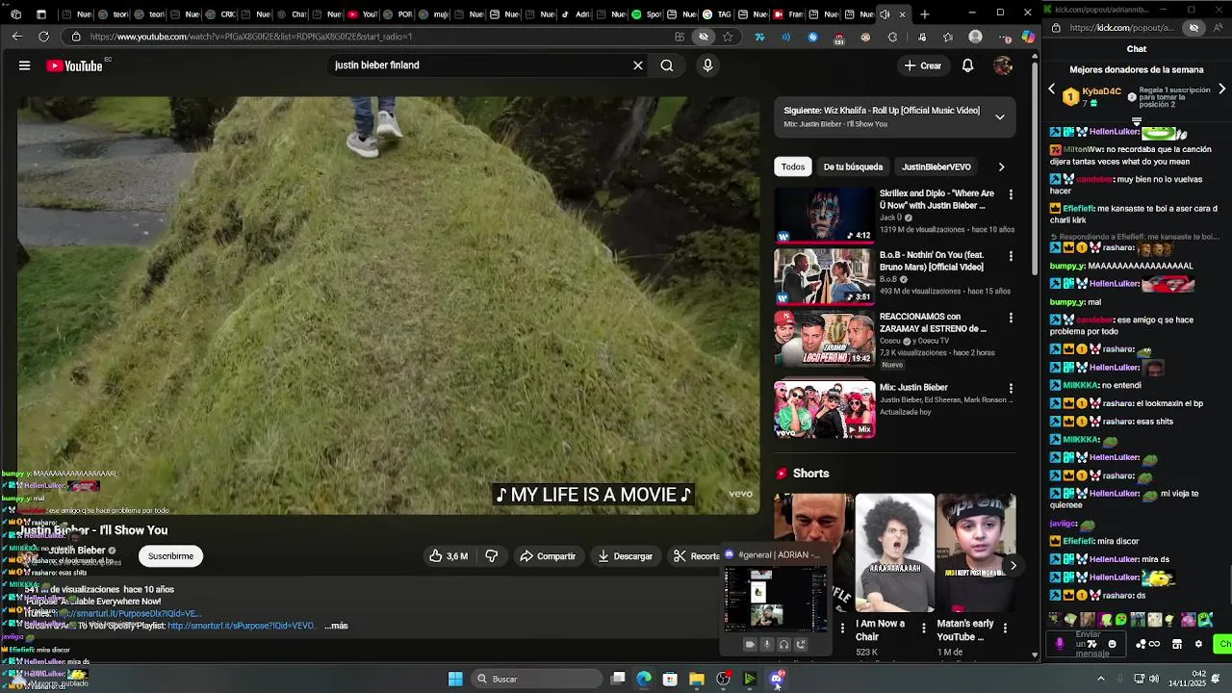
Task: Disconnect call in Discord taskbar preview
Action: pos(801,644)
